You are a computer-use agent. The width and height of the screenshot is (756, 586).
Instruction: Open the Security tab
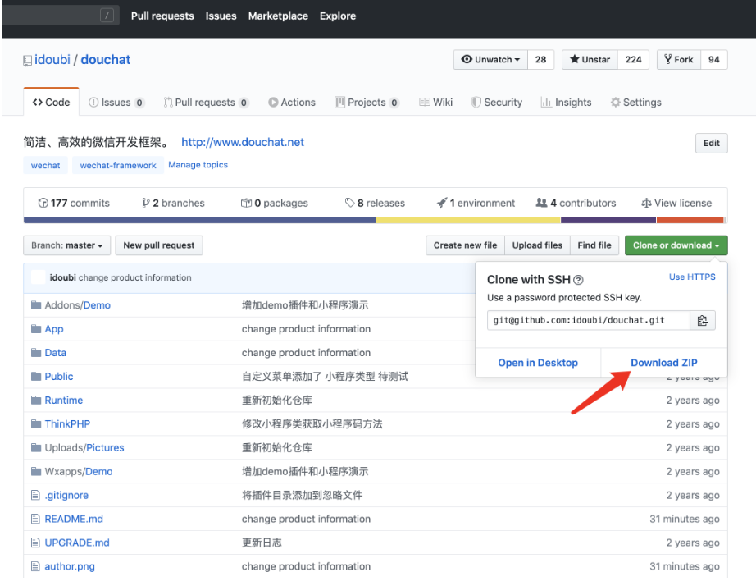point(497,103)
